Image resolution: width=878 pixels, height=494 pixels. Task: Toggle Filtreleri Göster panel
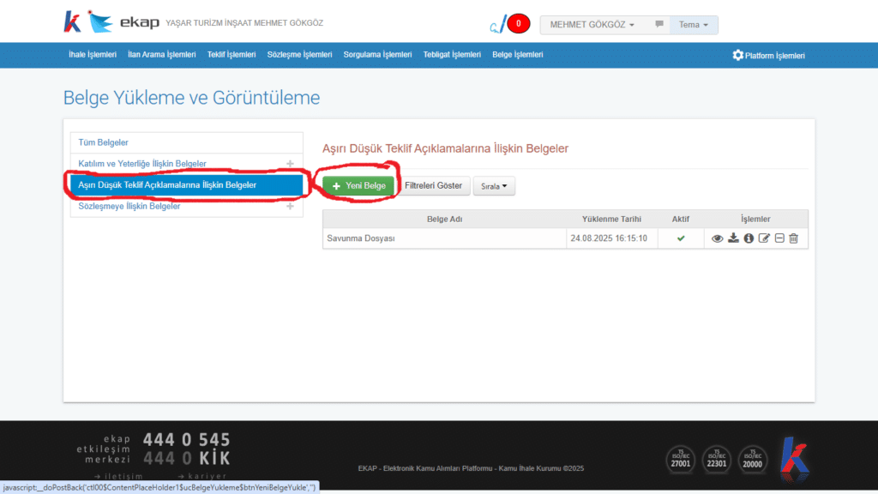pos(435,185)
